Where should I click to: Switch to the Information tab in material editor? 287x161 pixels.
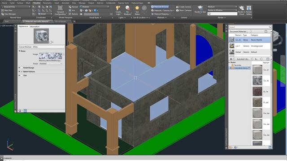pyautogui.click(x=35, y=26)
